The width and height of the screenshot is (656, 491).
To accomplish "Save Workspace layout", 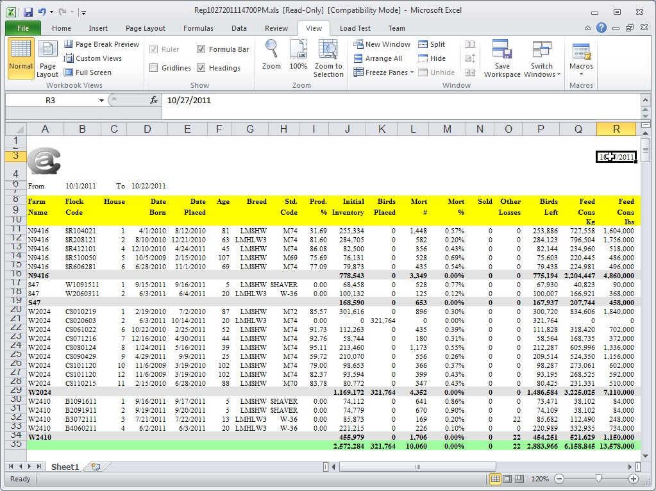I will 502,58.
